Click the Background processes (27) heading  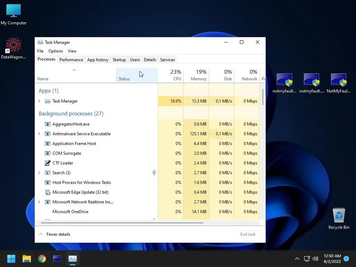[71, 114]
